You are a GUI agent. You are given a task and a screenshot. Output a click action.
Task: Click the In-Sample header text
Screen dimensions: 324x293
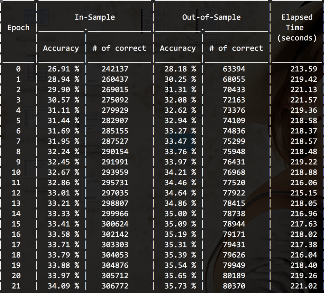tap(95, 17)
